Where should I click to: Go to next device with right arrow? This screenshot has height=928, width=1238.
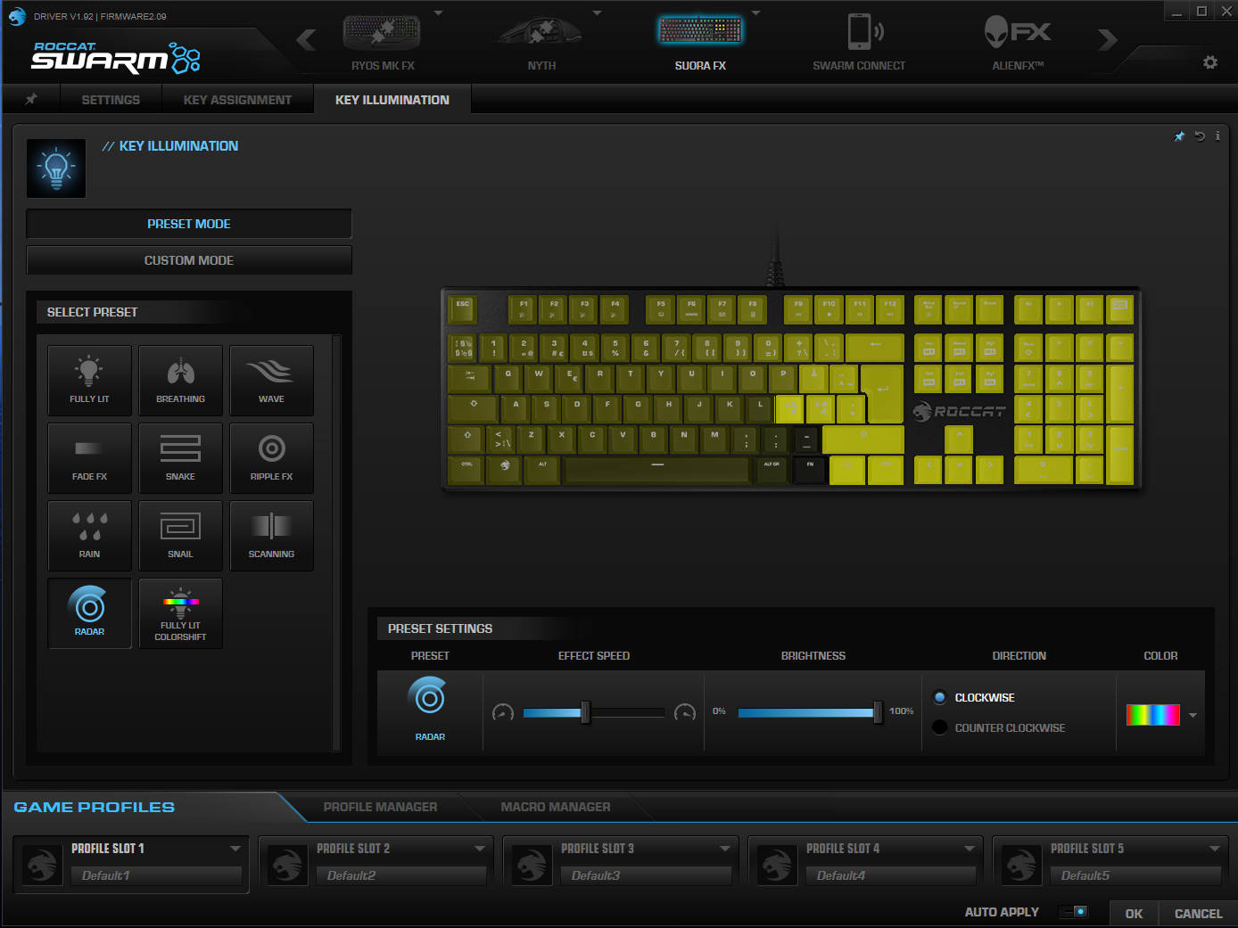[x=1108, y=40]
